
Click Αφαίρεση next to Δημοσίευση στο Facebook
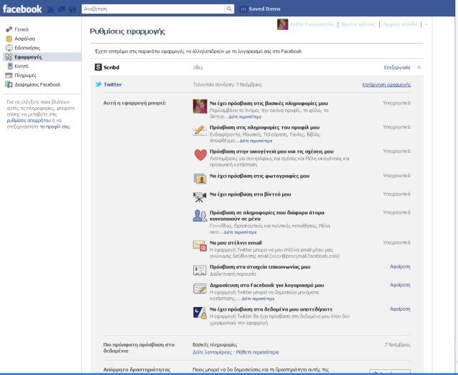point(399,284)
